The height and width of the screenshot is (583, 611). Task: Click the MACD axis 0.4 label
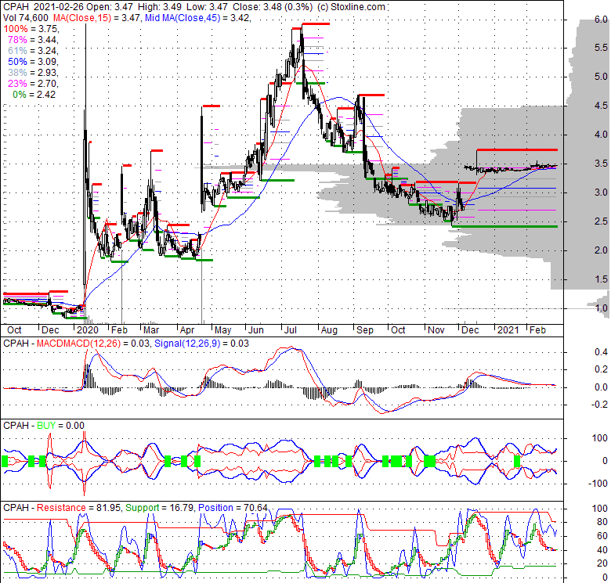pyautogui.click(x=602, y=352)
